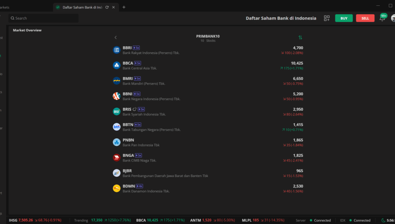
Task: Open a new tab with the plus button
Action: click(x=123, y=7)
